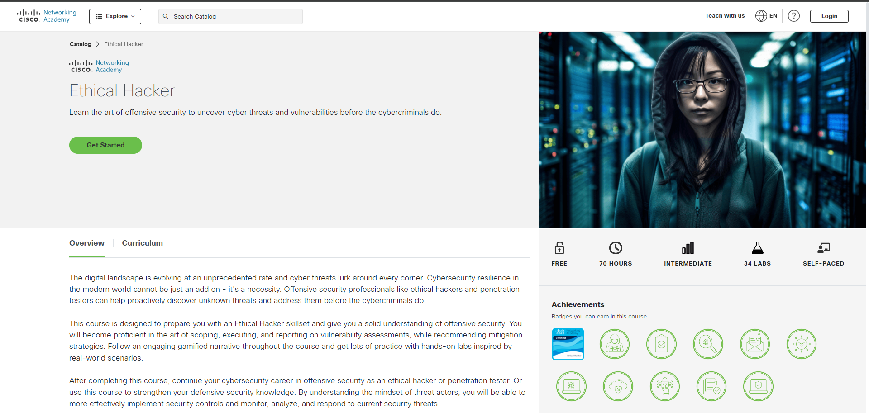This screenshot has height=413, width=869.
Task: Click the hooded hacker course image
Action: (x=702, y=129)
